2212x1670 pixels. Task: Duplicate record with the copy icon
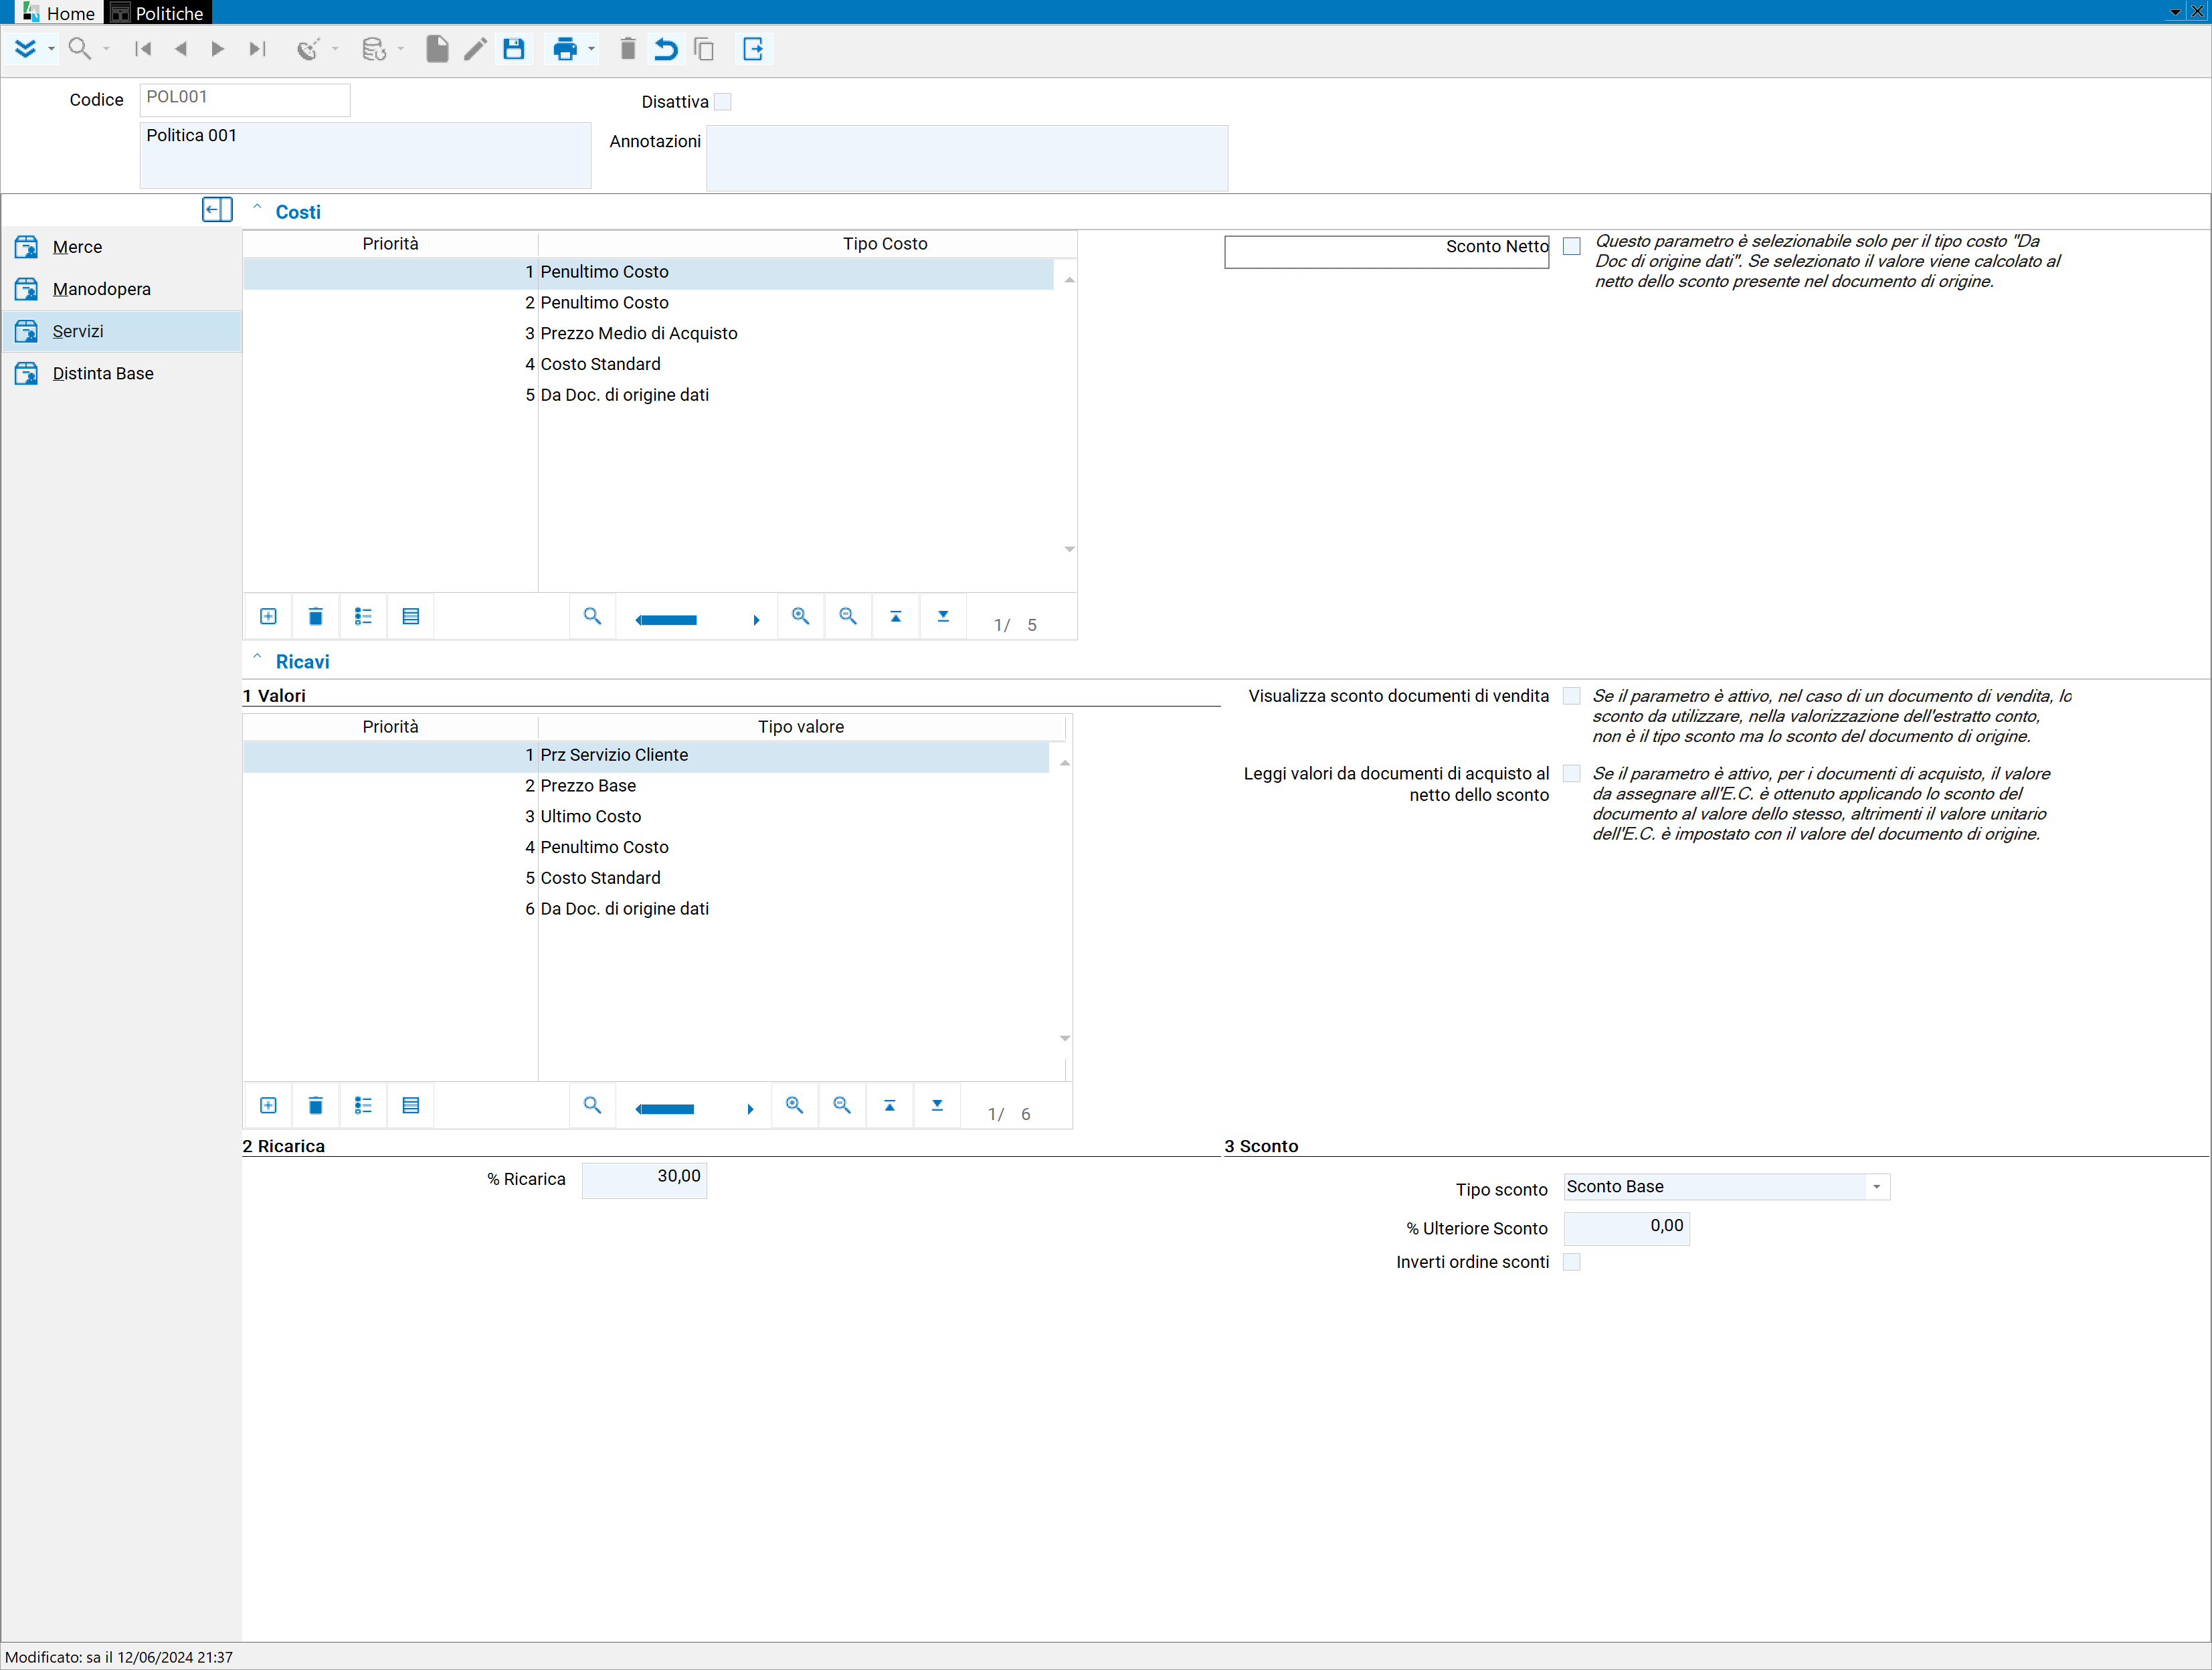(704, 49)
